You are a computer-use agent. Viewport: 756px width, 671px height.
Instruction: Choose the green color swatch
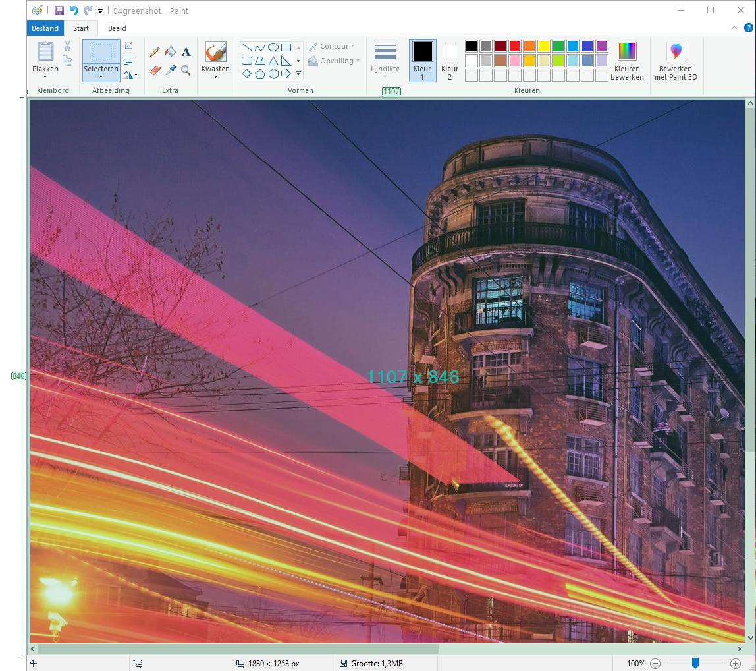pos(558,46)
